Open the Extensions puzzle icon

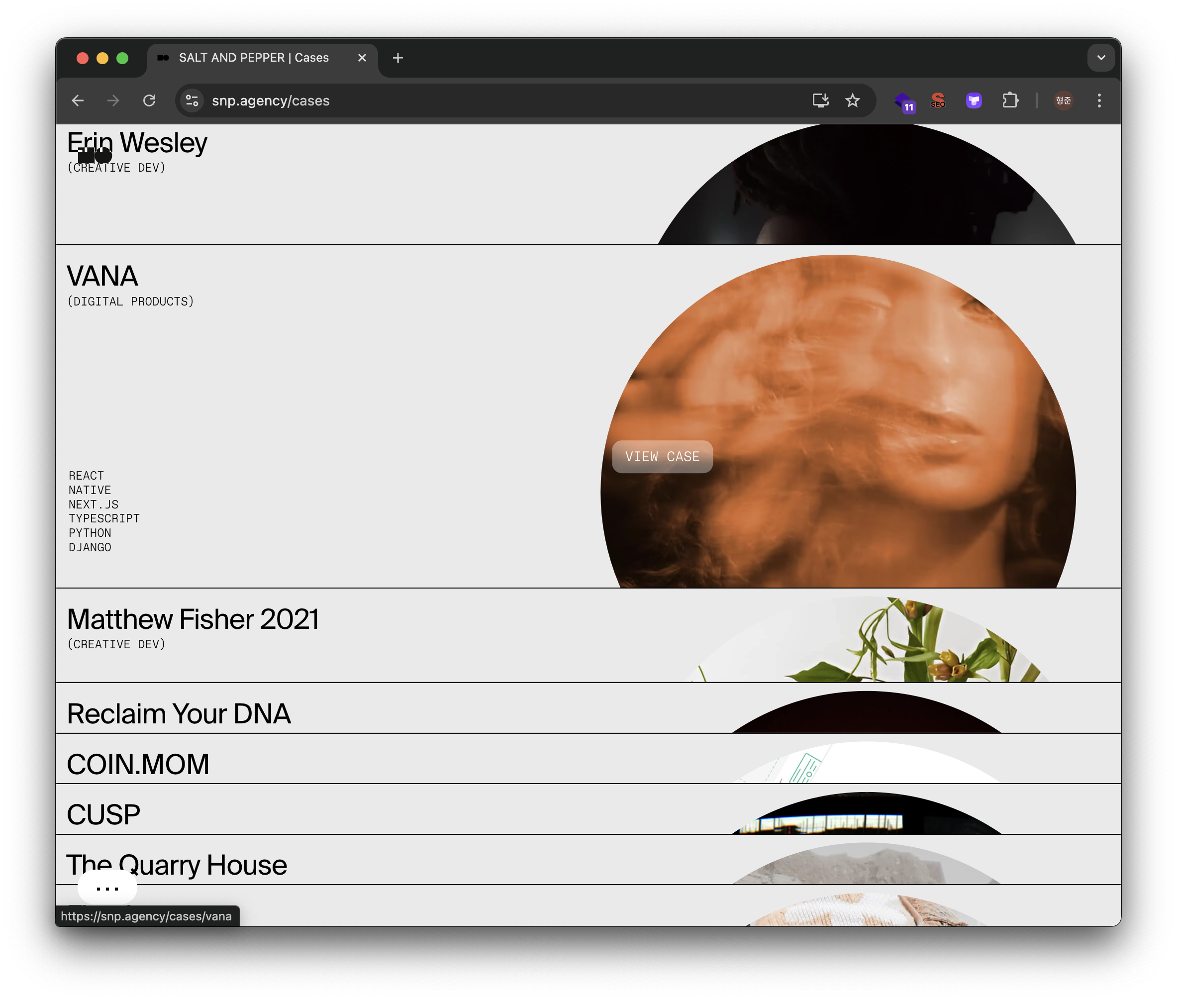click(1010, 100)
